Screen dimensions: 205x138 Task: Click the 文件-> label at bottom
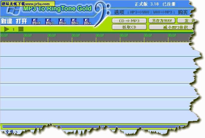tap(11, 132)
